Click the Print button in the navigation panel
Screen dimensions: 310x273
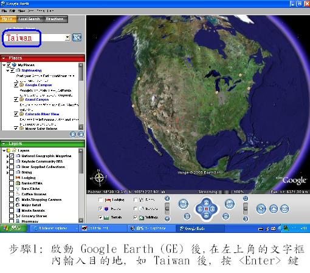pyautogui.click(x=274, y=209)
